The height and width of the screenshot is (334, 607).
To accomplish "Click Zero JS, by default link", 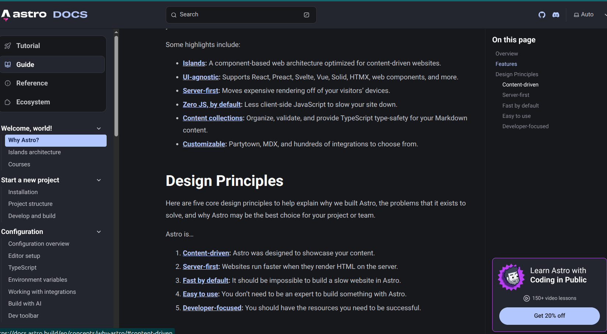I will click(x=212, y=105).
